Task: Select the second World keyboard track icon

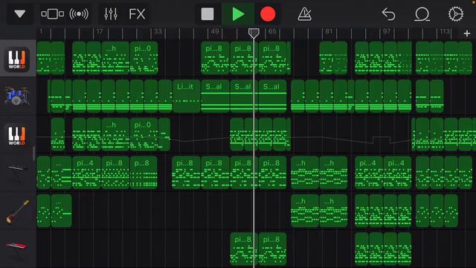Action: pos(17,135)
